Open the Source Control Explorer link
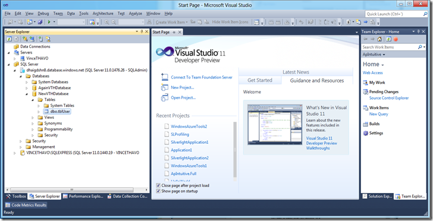 click(x=389, y=98)
